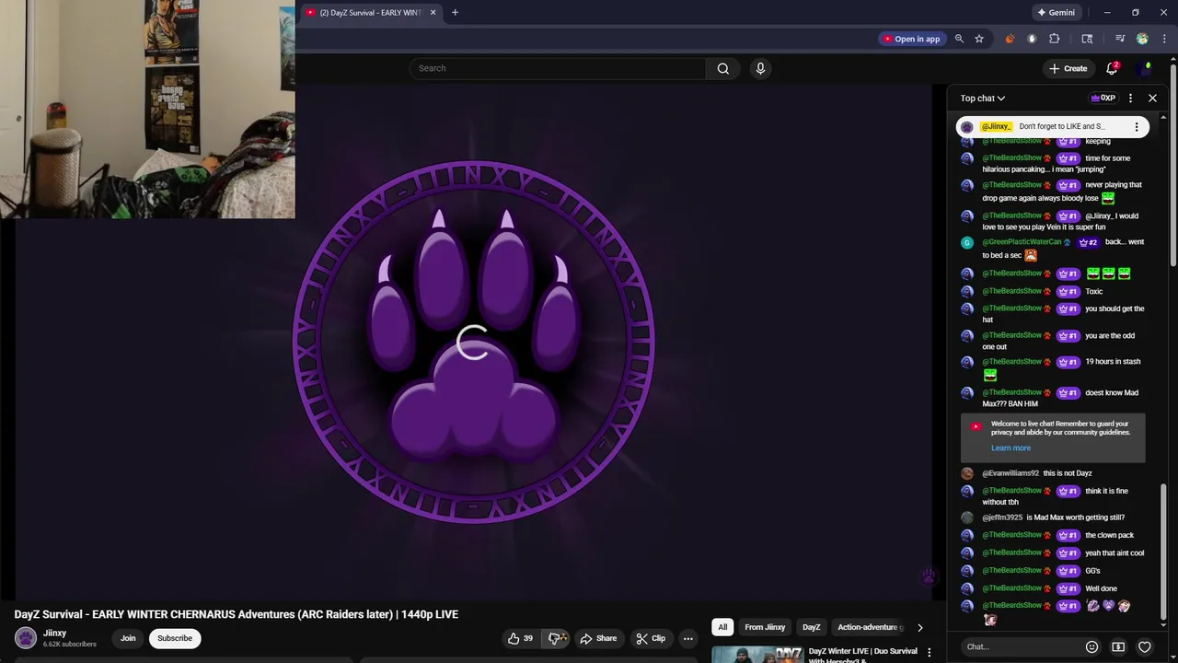The width and height of the screenshot is (1178, 663).
Task: Open menu for DayZ Winter LIVE suggestion
Action: 929,653
